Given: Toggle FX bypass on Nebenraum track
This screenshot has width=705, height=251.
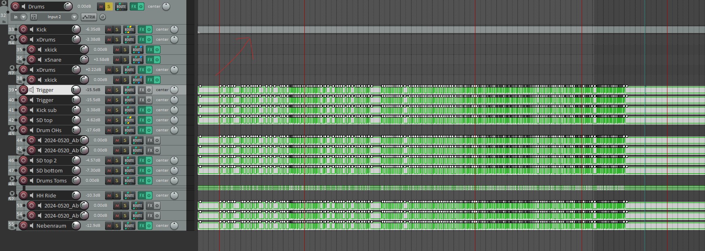Looking at the screenshot, I should (x=149, y=226).
